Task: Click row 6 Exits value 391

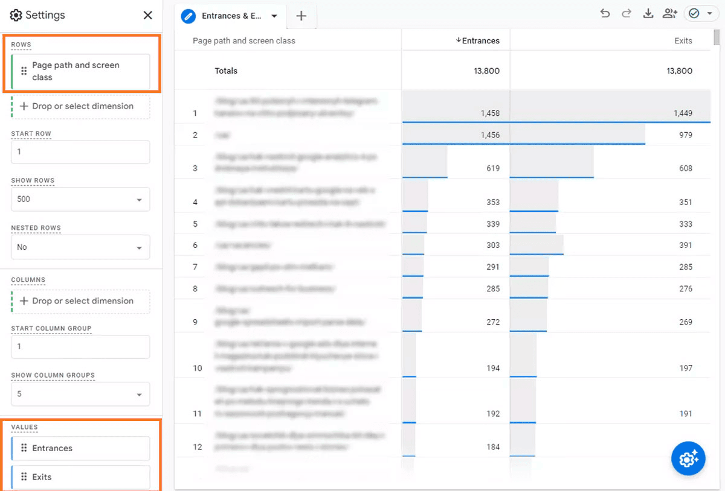Action: pyautogui.click(x=686, y=245)
